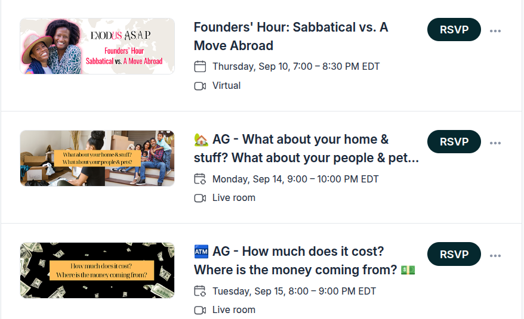524x319 pixels.
Task: RSVP to Founders' Hour event
Action: pos(454,30)
